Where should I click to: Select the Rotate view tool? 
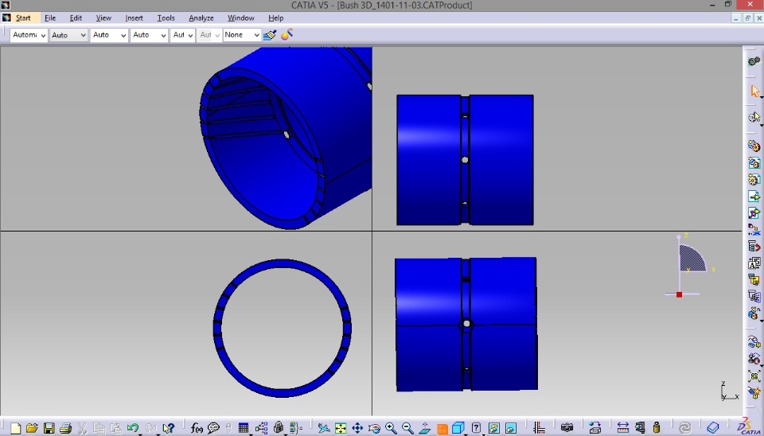pyautogui.click(x=374, y=428)
